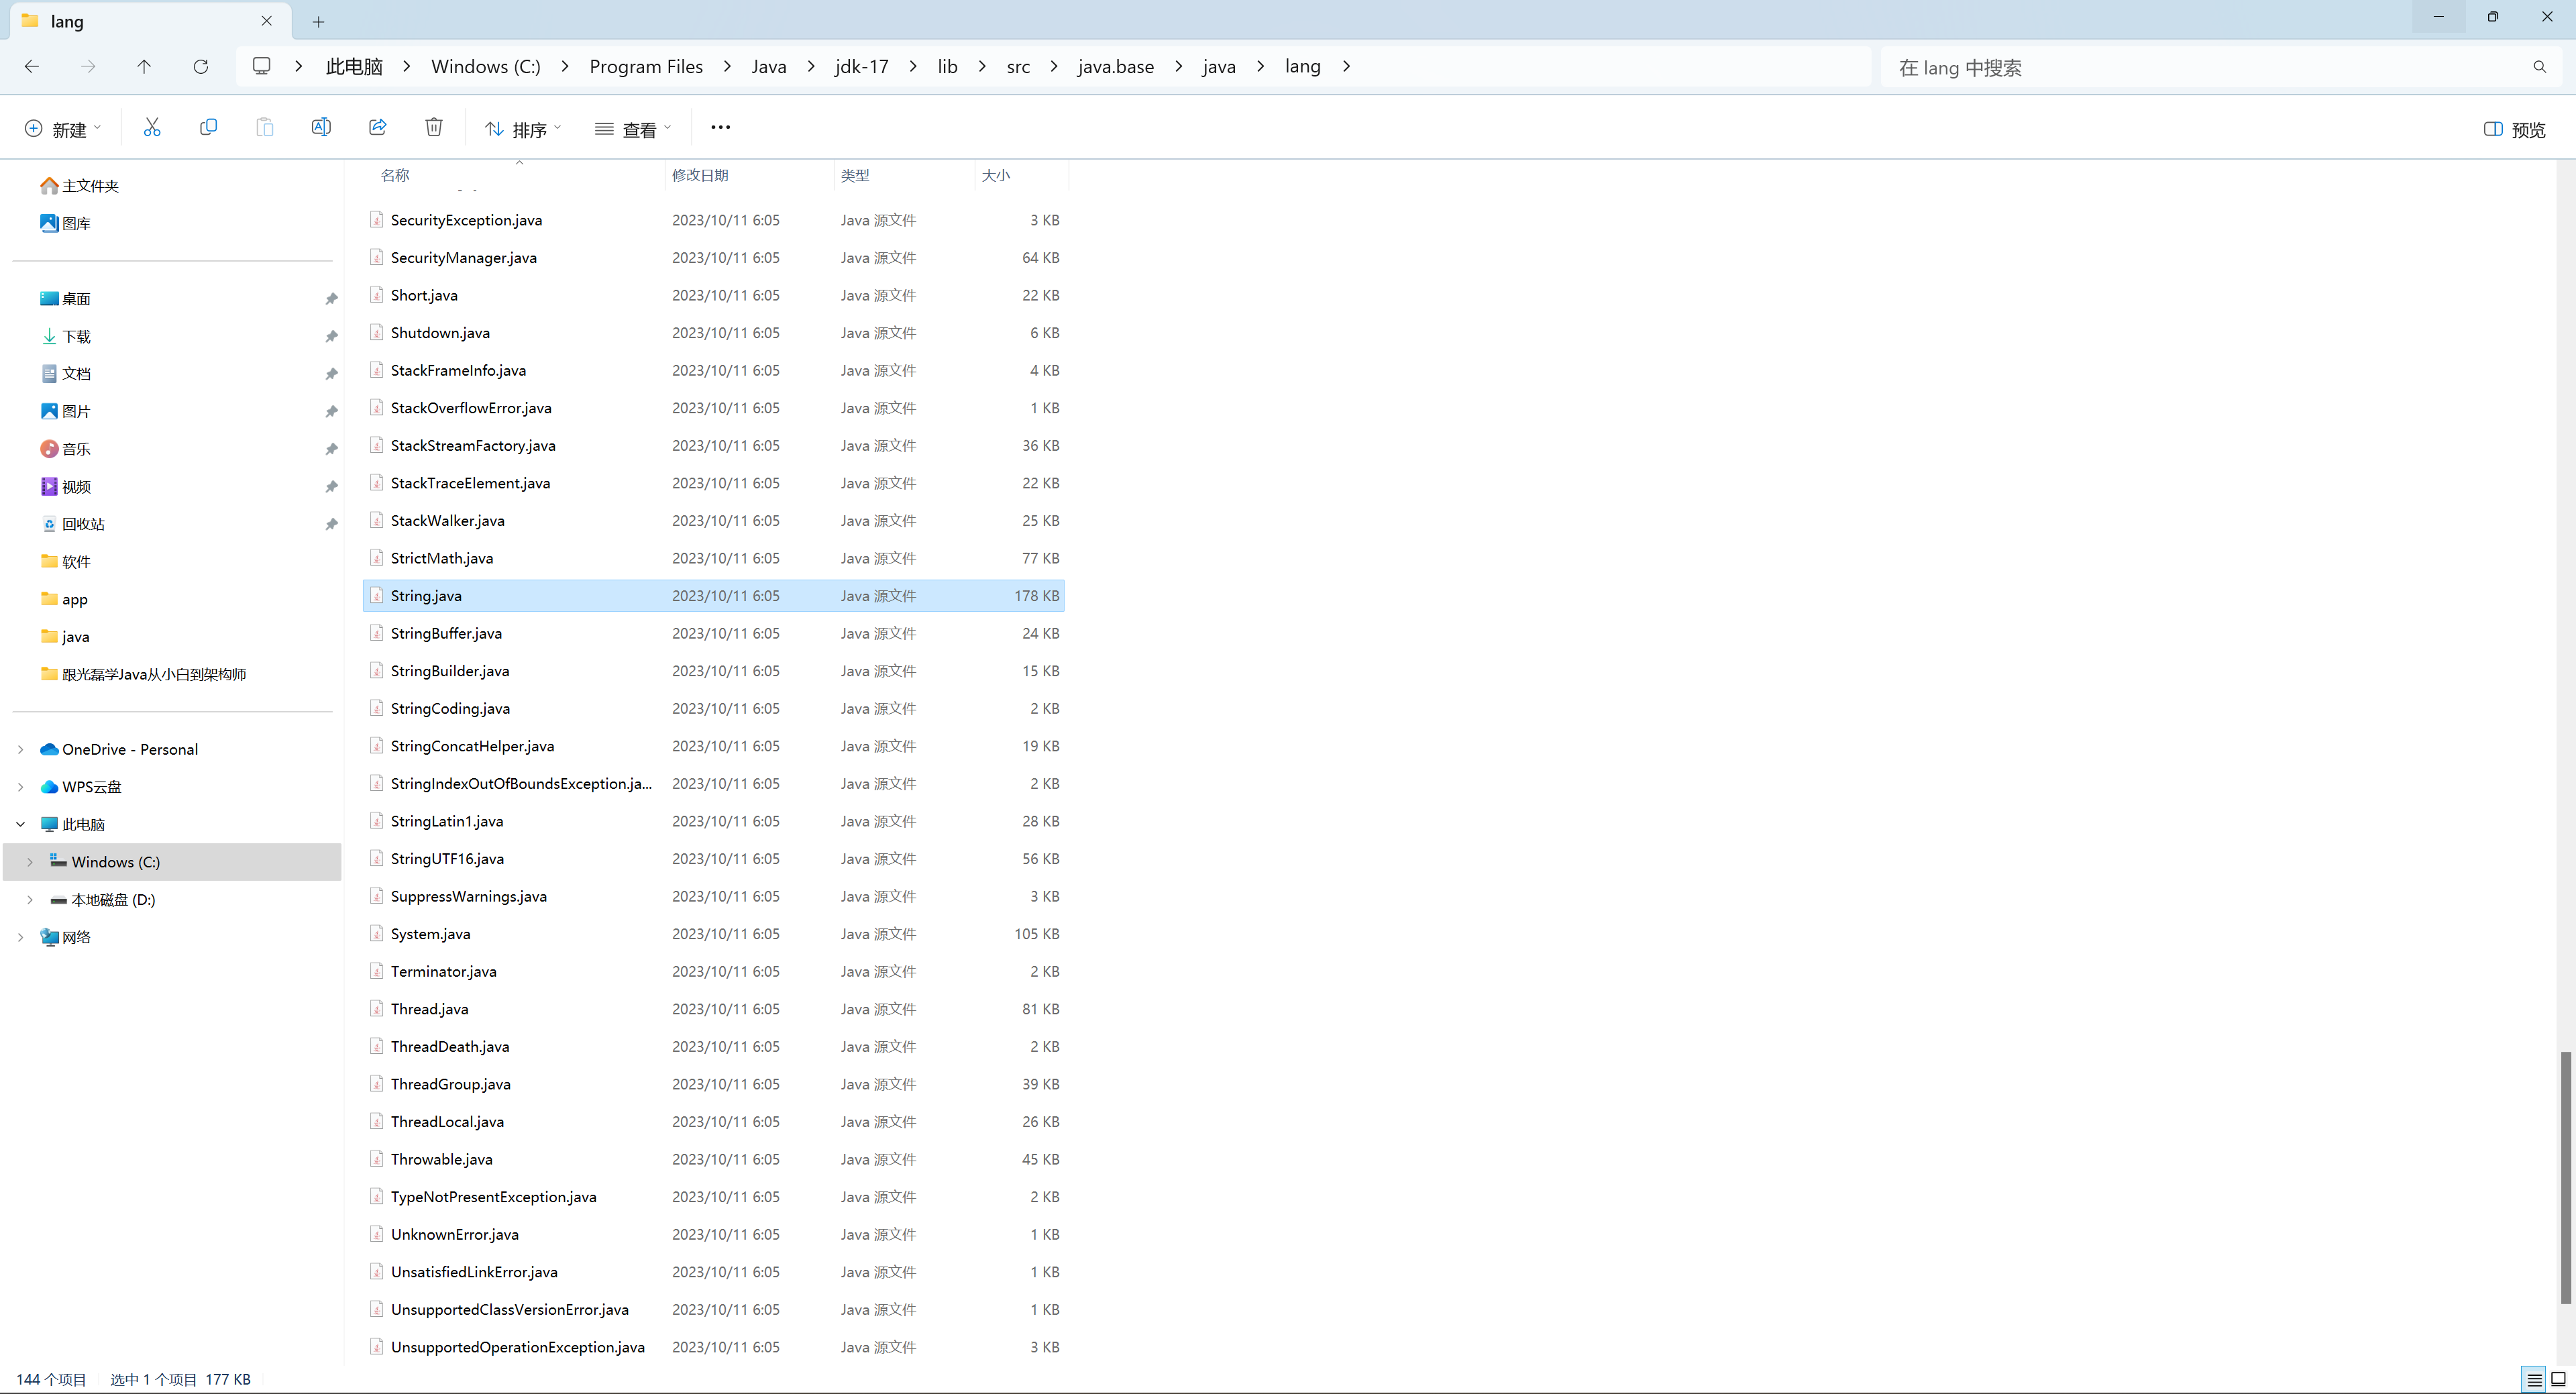Click the SuppressWarnings.java file icon

coord(376,896)
